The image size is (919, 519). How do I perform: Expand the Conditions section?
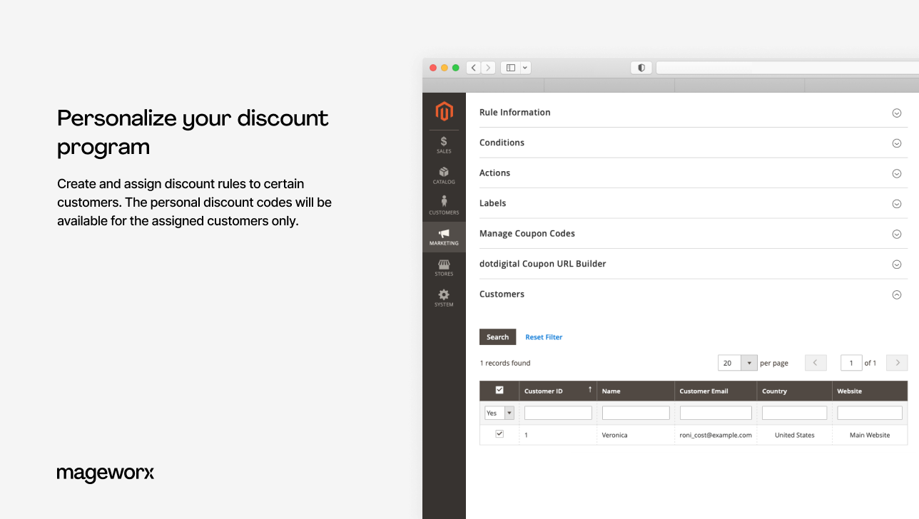[896, 143]
